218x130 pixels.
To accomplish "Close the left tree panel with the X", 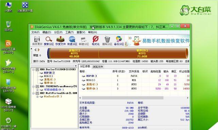I will pos(76,66).
